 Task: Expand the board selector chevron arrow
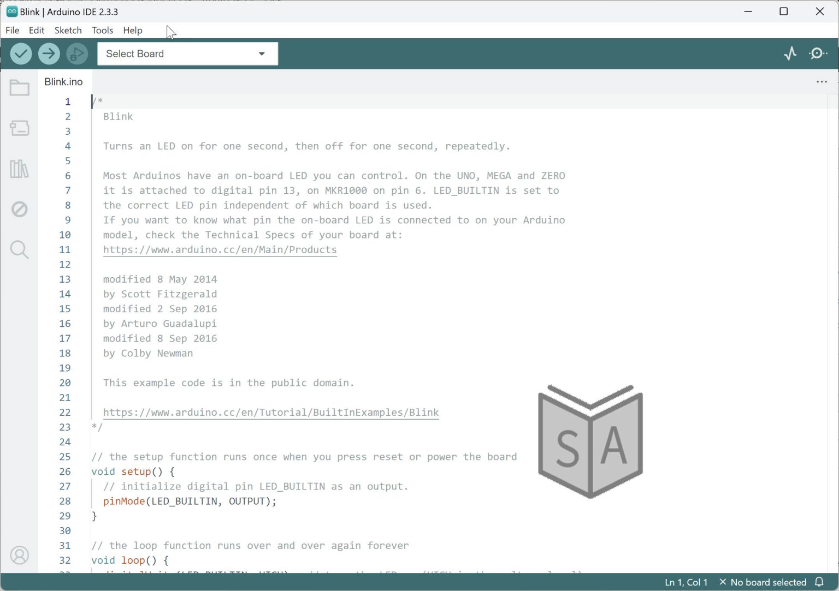[262, 53]
